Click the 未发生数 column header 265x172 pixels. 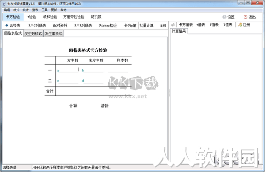coord(96,60)
